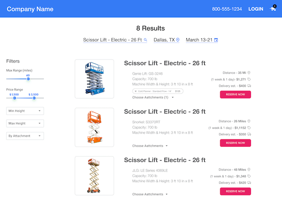The height and width of the screenshot is (200, 282).
Task: Click the delivery truck icon beside $400
Action: pyautogui.click(x=249, y=86)
